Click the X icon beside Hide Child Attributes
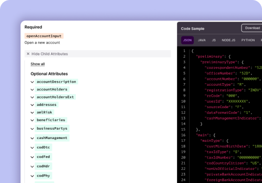Viewport: 262px width, 183px height. 28,54
